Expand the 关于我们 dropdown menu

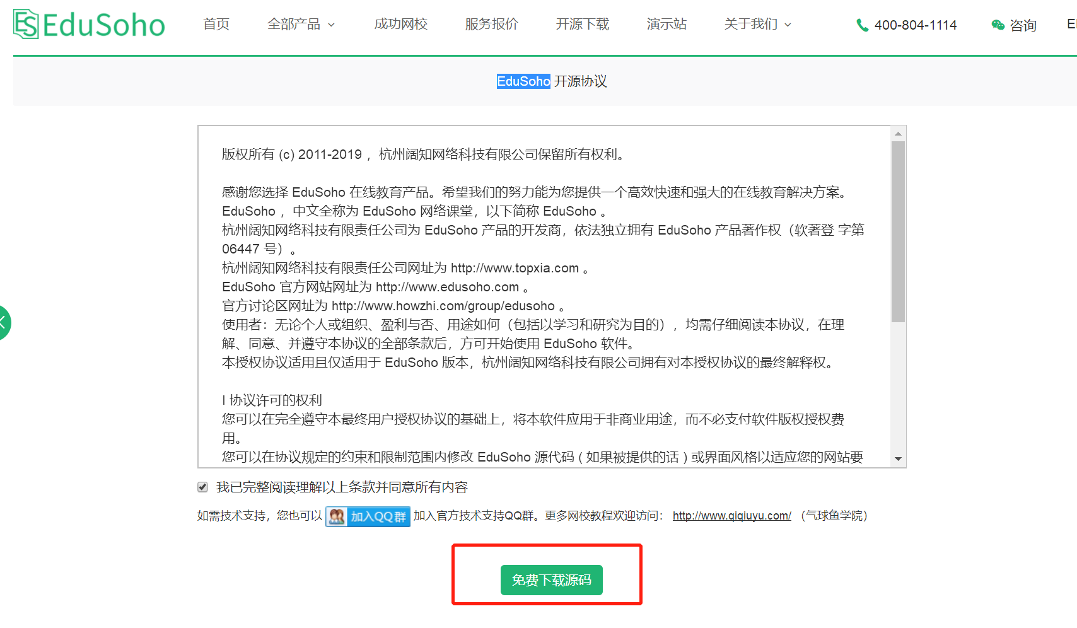pyautogui.click(x=757, y=24)
